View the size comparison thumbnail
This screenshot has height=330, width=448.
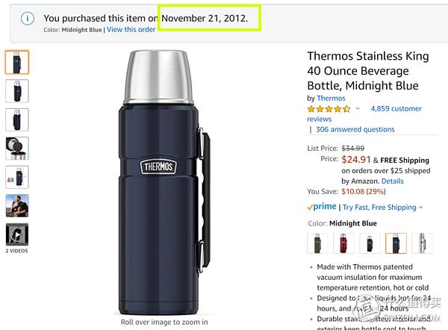[x=17, y=177]
